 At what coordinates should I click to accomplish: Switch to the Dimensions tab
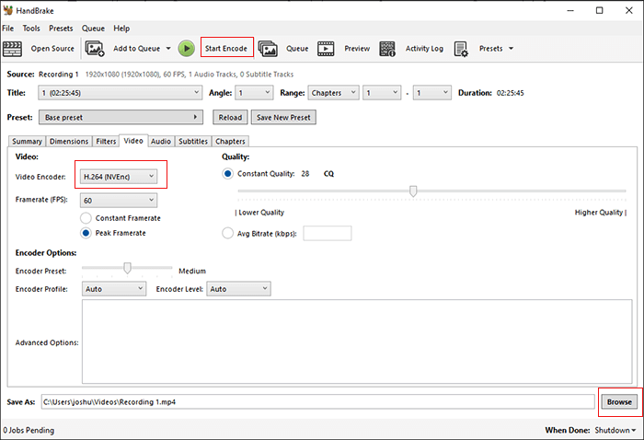point(69,142)
